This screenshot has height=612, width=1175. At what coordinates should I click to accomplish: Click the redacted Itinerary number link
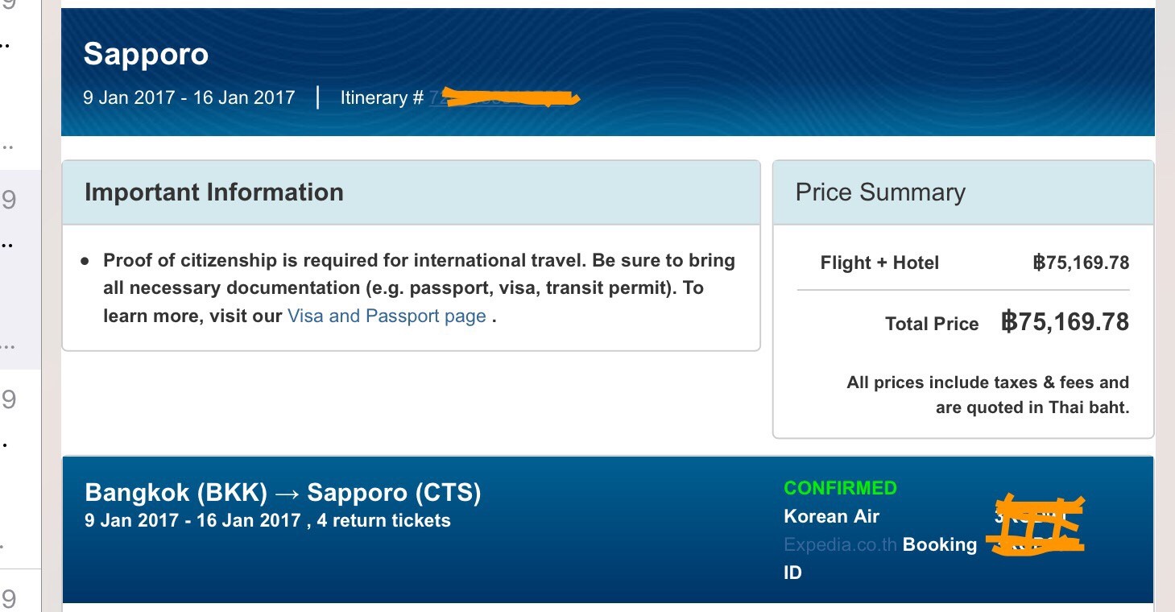click(x=504, y=98)
